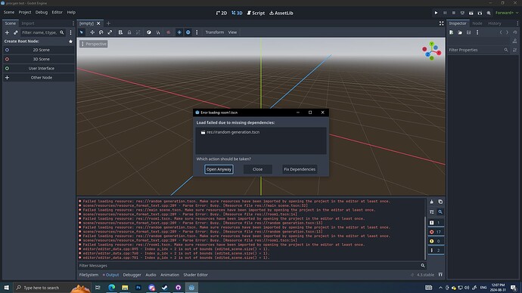Choose Other Node as root
This screenshot has width=522, height=293.
click(x=39, y=78)
